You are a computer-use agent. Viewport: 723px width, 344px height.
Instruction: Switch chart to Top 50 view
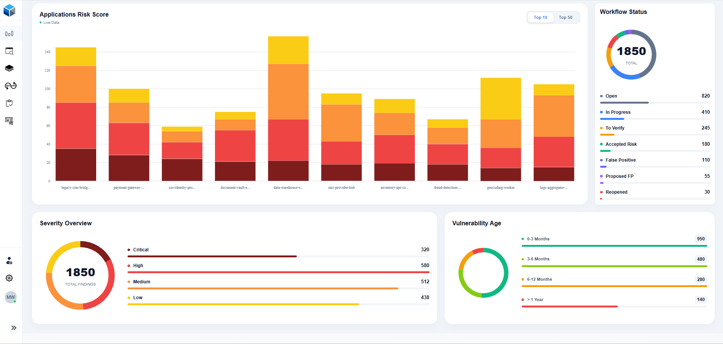pos(565,17)
